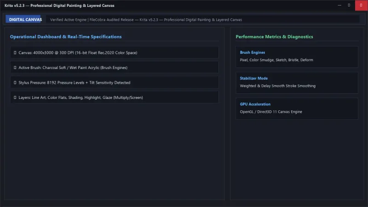Open the Brush Engines card heading
The image size is (368, 207).
252,52
